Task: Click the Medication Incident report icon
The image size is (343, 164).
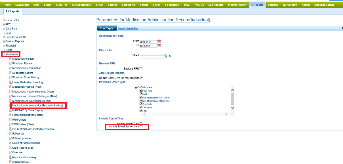Action: coord(10,59)
